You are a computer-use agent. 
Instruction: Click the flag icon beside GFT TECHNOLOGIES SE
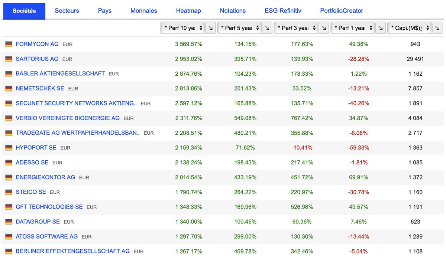pyautogui.click(x=9, y=207)
